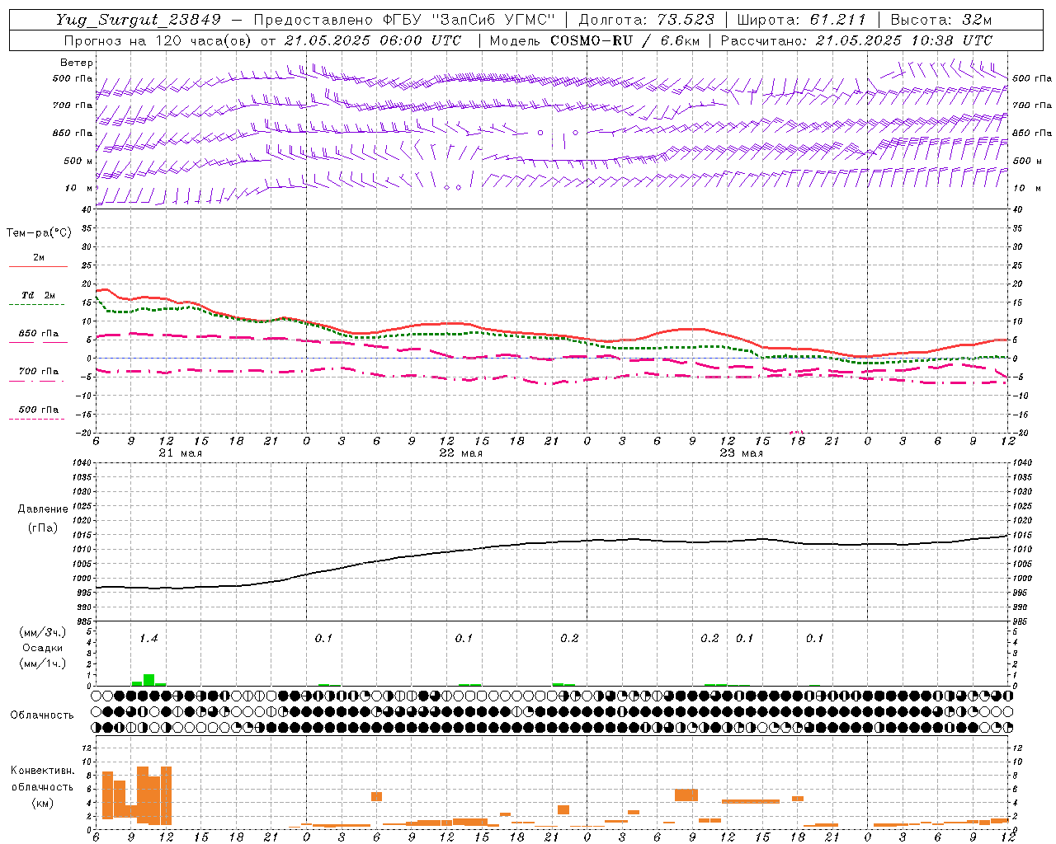1056x844 pixels.
Task: Click the Осадки precipitation label
Action: coord(43,648)
